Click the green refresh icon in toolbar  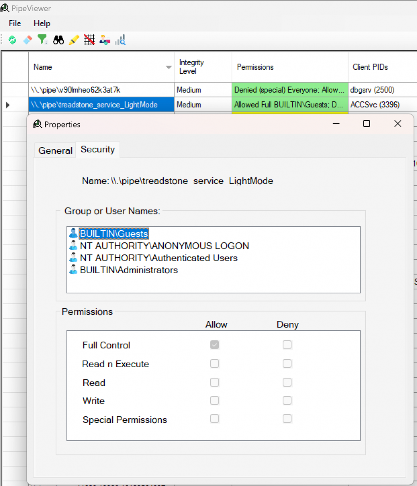(12, 40)
